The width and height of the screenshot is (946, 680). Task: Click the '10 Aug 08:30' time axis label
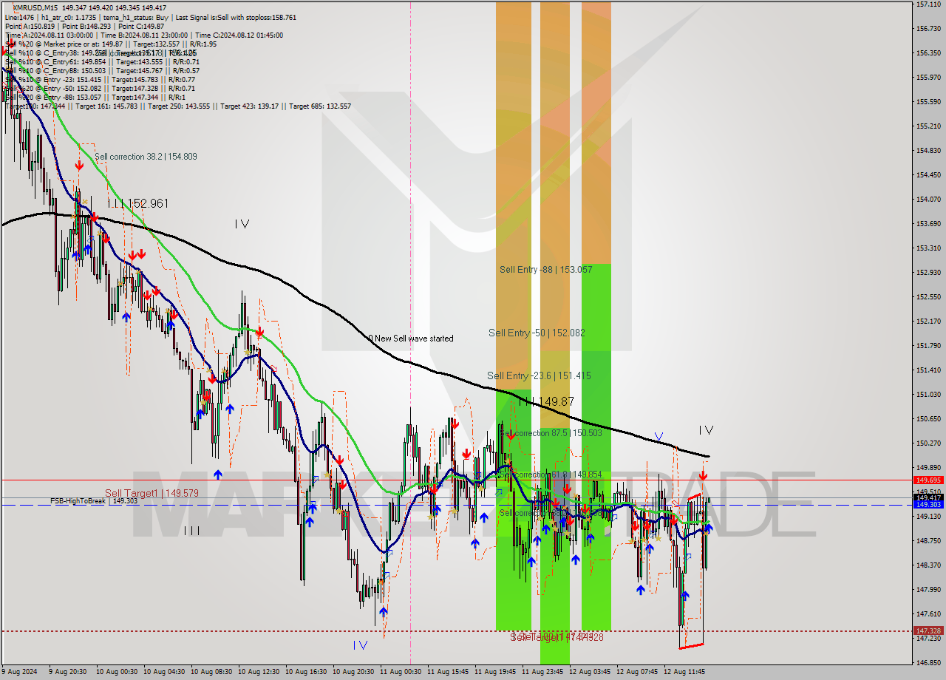point(211,673)
